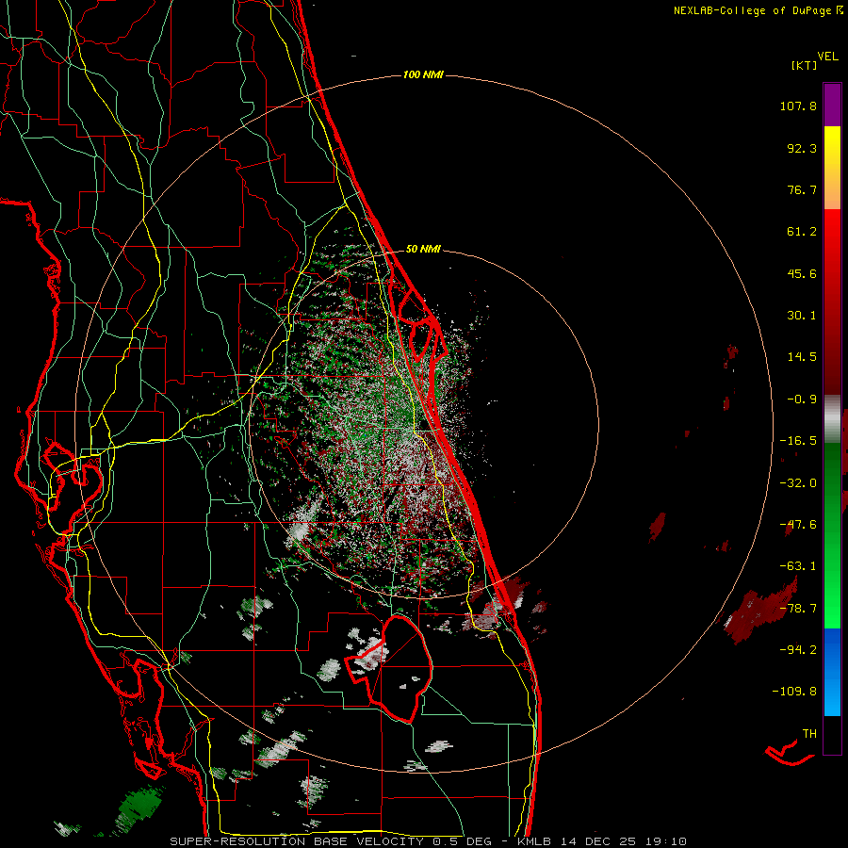Click the 107.8 value on velocity scale
This screenshot has width=848, height=848.
coord(798,106)
